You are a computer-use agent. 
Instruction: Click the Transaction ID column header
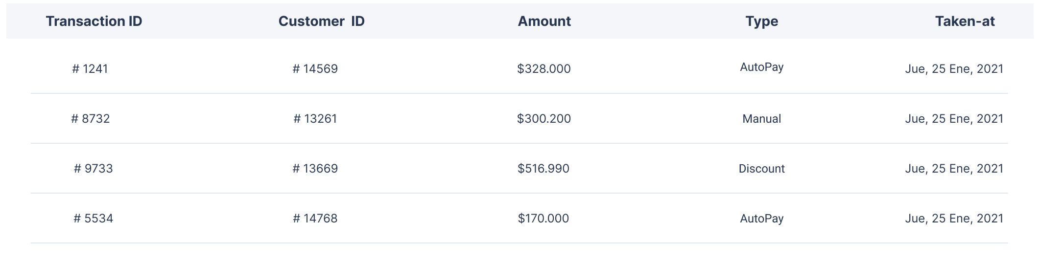(x=94, y=21)
